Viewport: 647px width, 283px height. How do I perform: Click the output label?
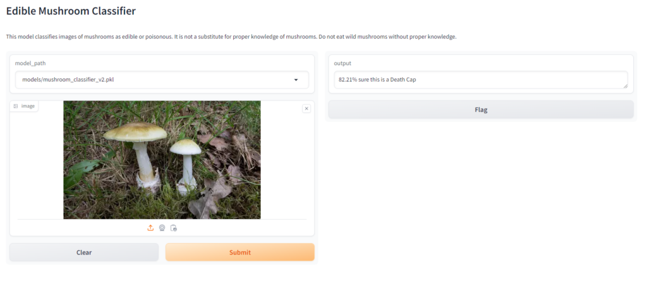[342, 63]
